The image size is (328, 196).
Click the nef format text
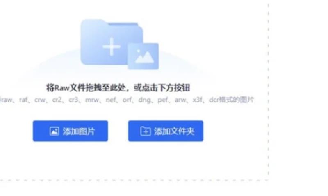click(x=111, y=100)
